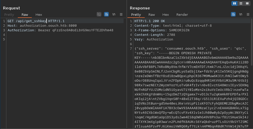Image resolution: width=253 pixels, height=129 pixels.
Task: Click the HTTP/1.1 200 OK status line
Action: (150, 21)
